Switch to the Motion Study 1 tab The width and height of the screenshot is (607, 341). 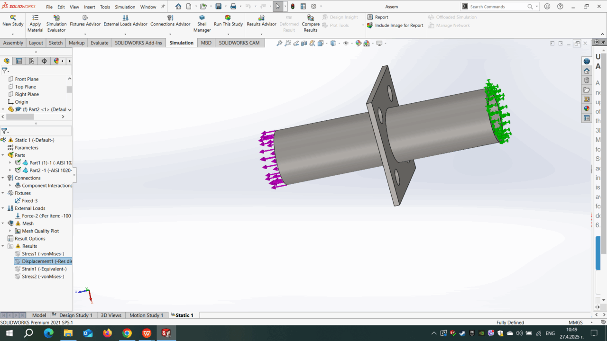(x=146, y=315)
